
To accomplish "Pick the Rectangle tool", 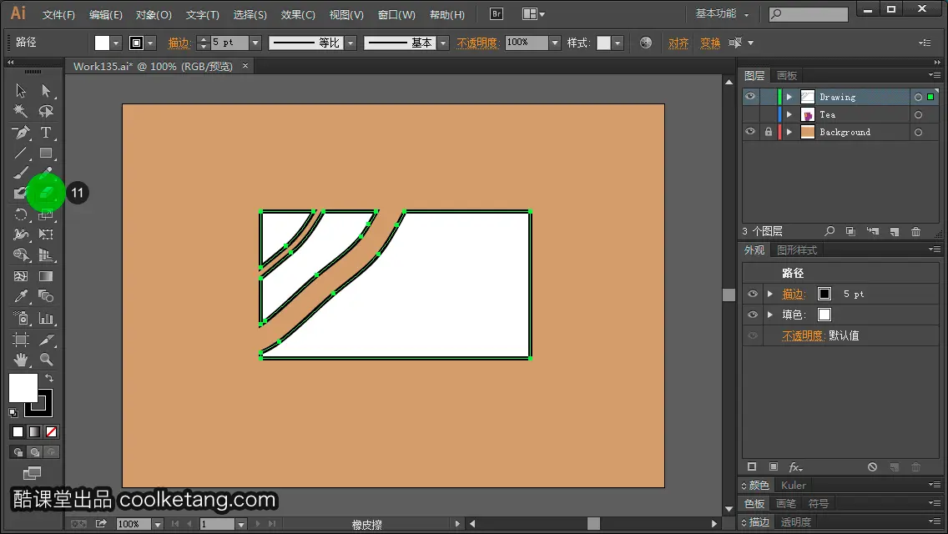I will click(46, 153).
